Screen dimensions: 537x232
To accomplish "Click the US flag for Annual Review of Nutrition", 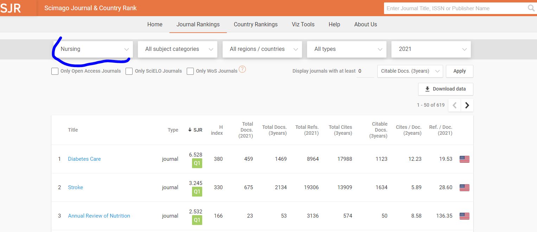I will (465, 216).
